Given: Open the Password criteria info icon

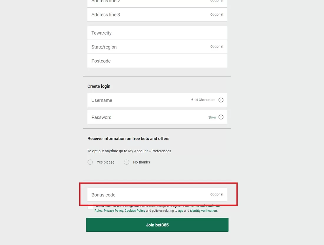Looking at the screenshot, I should tap(221, 117).
